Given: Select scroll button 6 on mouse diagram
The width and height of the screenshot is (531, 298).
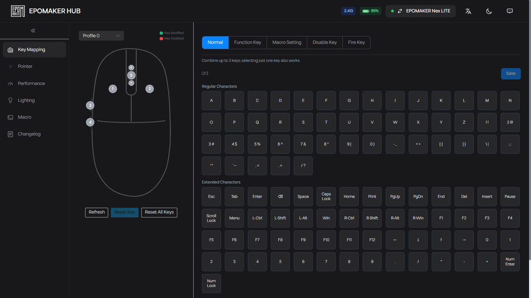Looking at the screenshot, I should coord(131,68).
